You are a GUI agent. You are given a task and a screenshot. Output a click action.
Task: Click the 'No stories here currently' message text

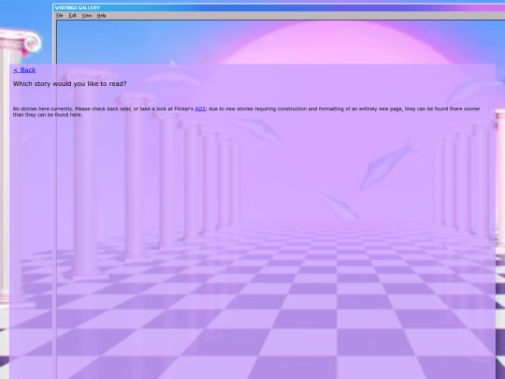coord(246,112)
